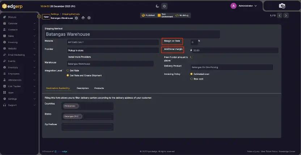Toggle the Published status button
The height and width of the screenshot is (155, 301).
[148, 16]
